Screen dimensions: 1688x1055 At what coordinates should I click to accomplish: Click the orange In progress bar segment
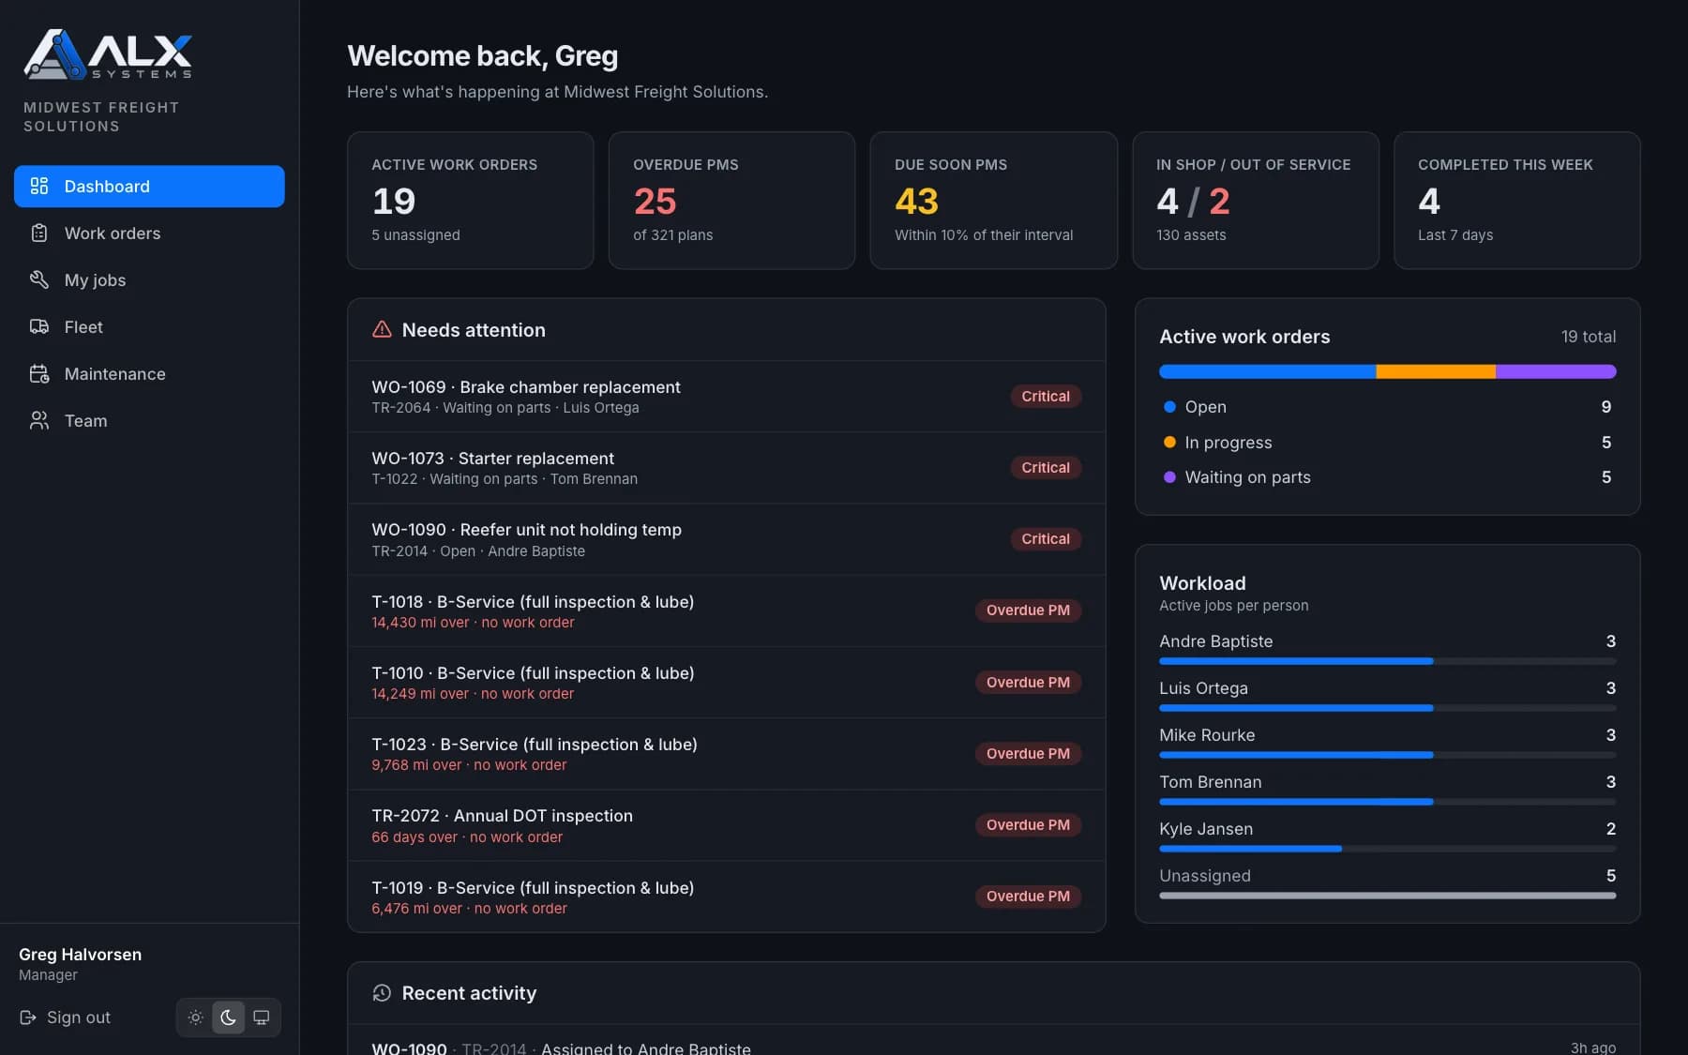point(1436,371)
